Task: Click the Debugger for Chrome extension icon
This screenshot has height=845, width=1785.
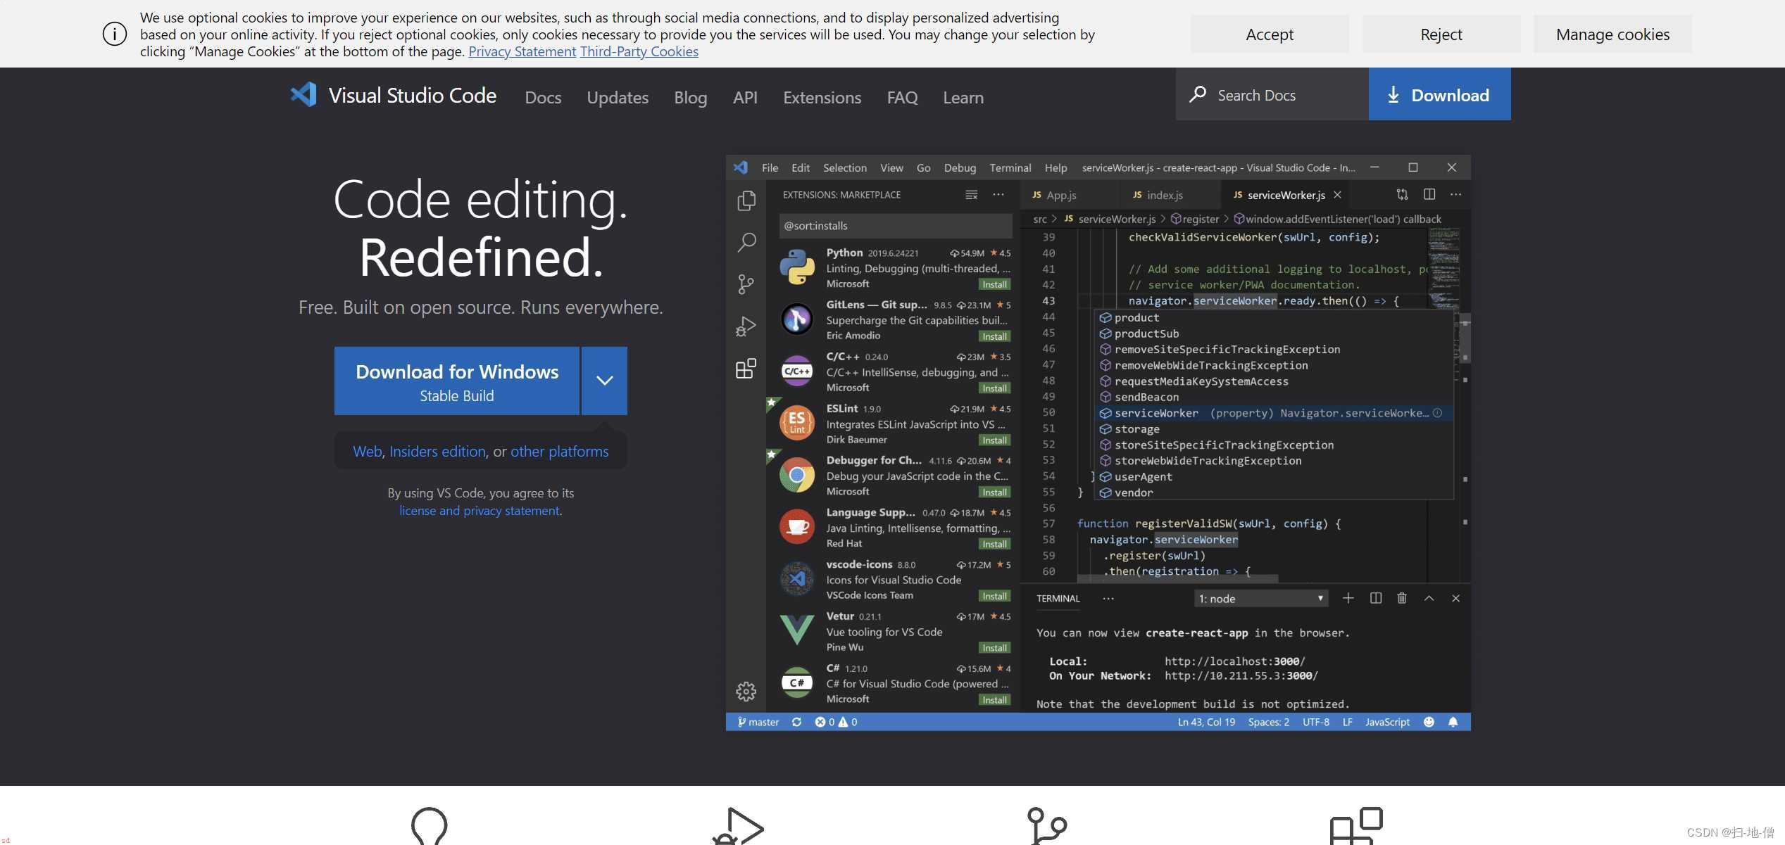Action: coord(797,475)
